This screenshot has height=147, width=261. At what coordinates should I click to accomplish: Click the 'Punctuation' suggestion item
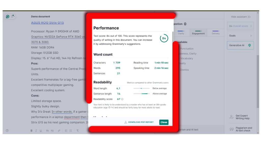187,49
